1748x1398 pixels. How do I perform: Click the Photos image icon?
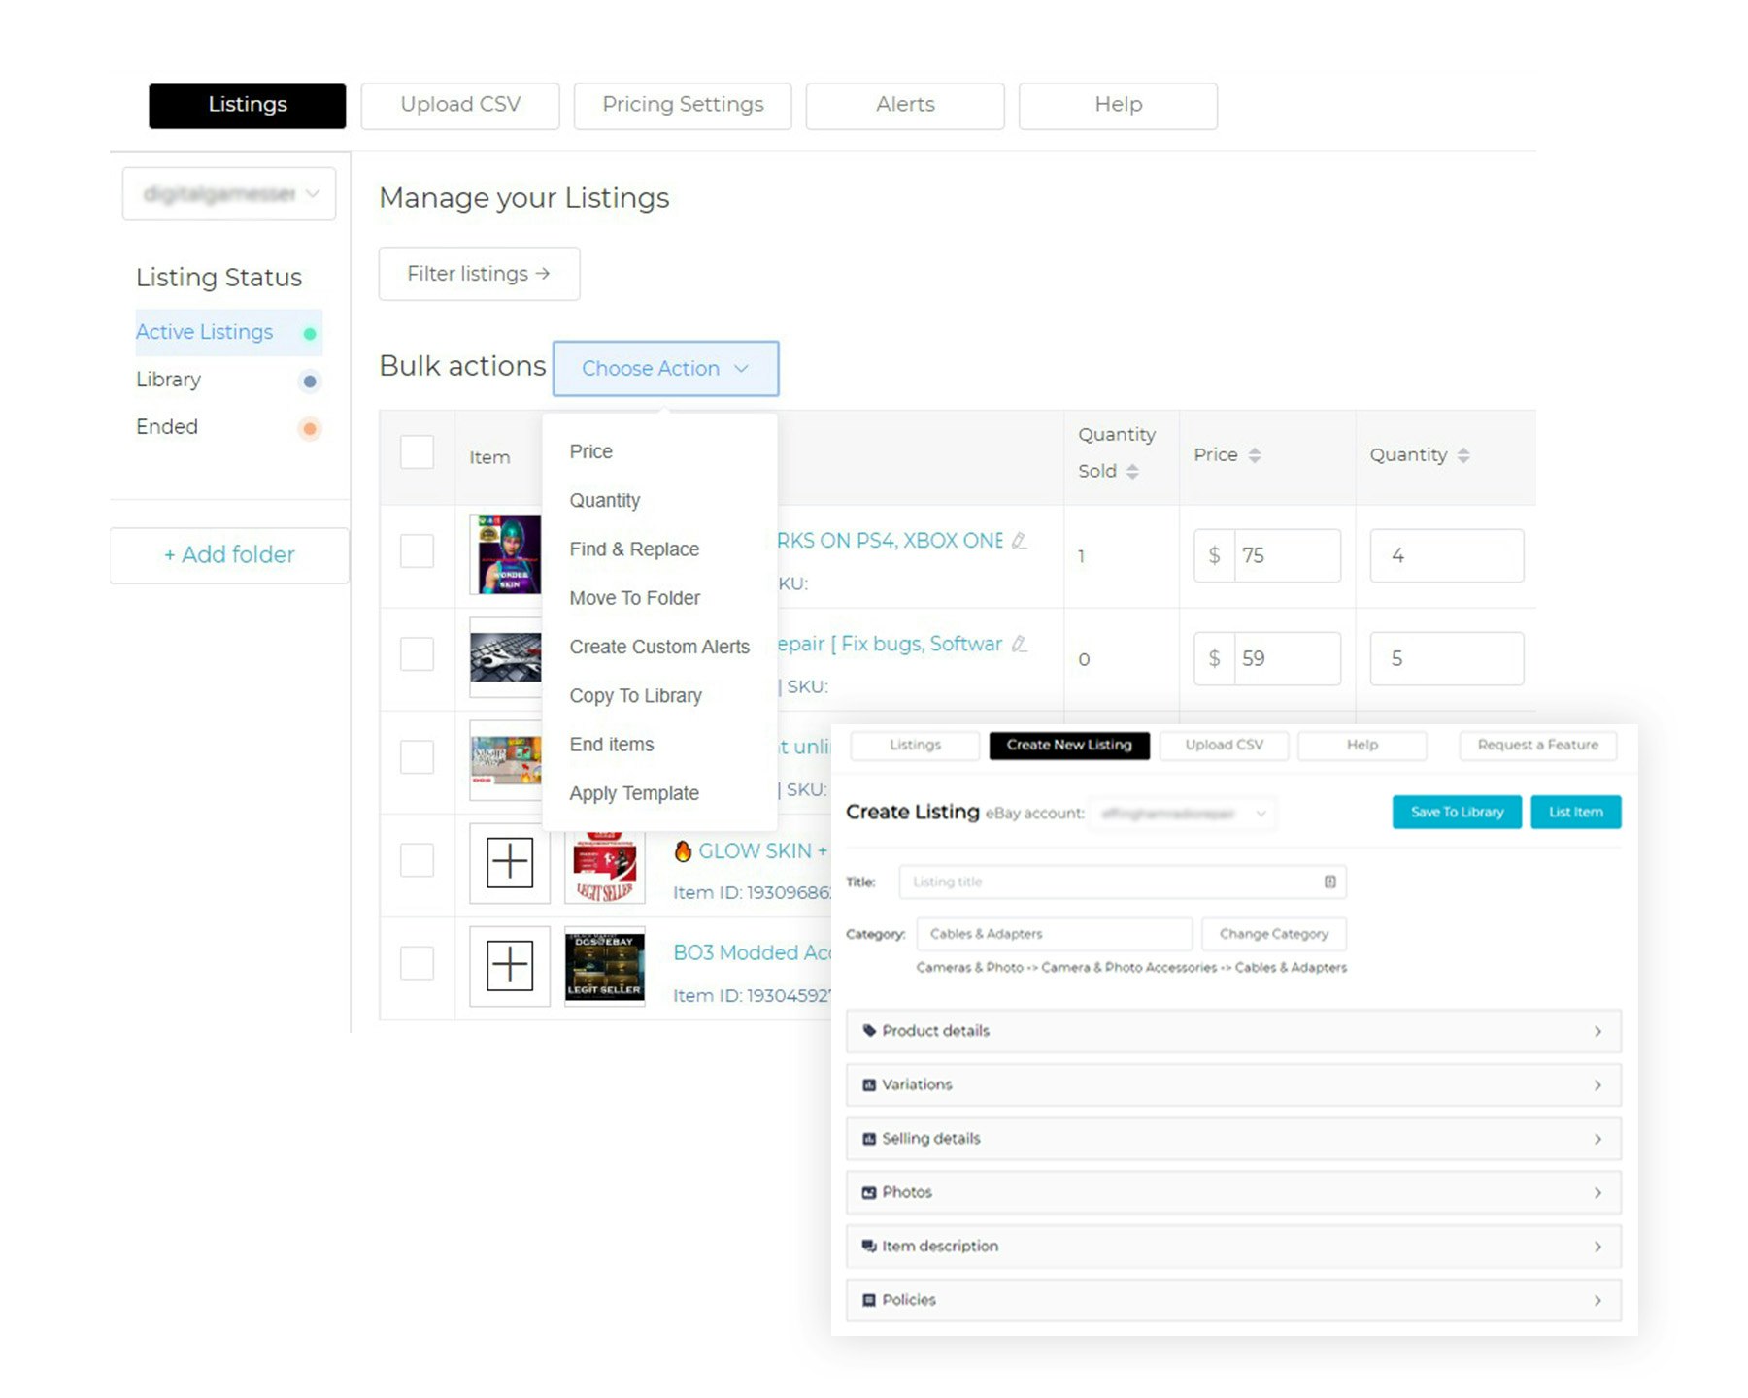point(870,1192)
